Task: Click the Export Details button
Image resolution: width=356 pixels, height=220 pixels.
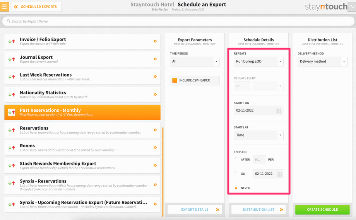Action: coord(195,210)
